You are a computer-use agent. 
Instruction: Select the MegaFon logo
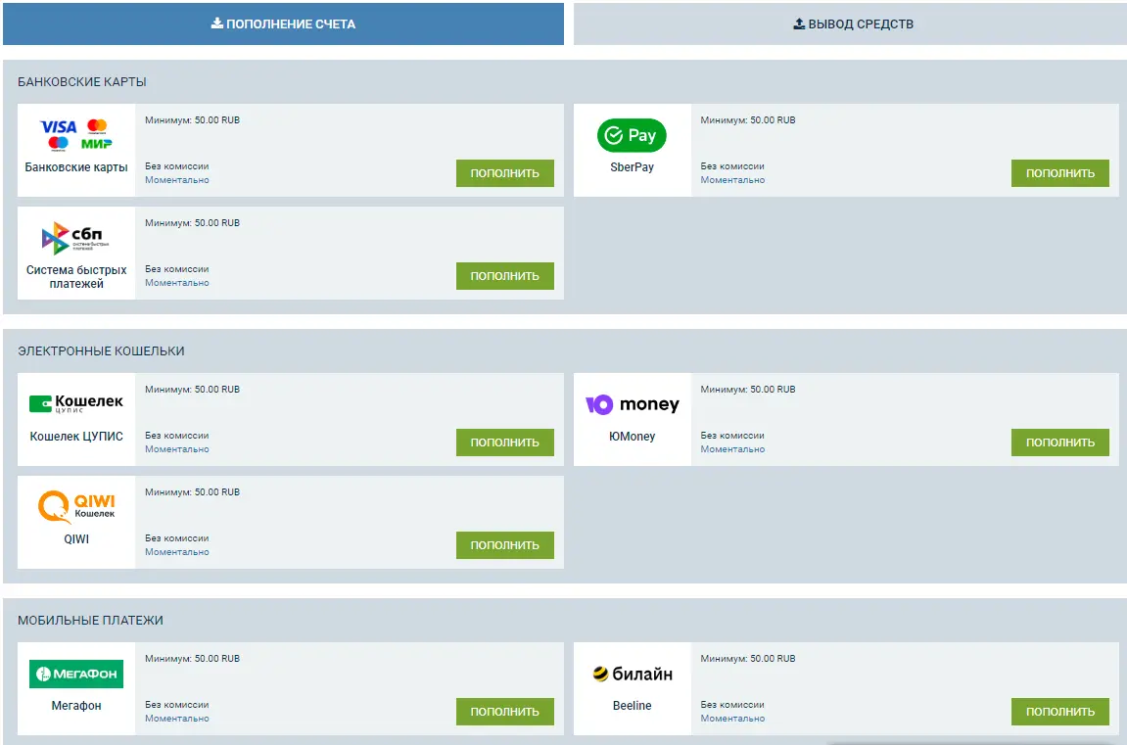[x=75, y=674]
